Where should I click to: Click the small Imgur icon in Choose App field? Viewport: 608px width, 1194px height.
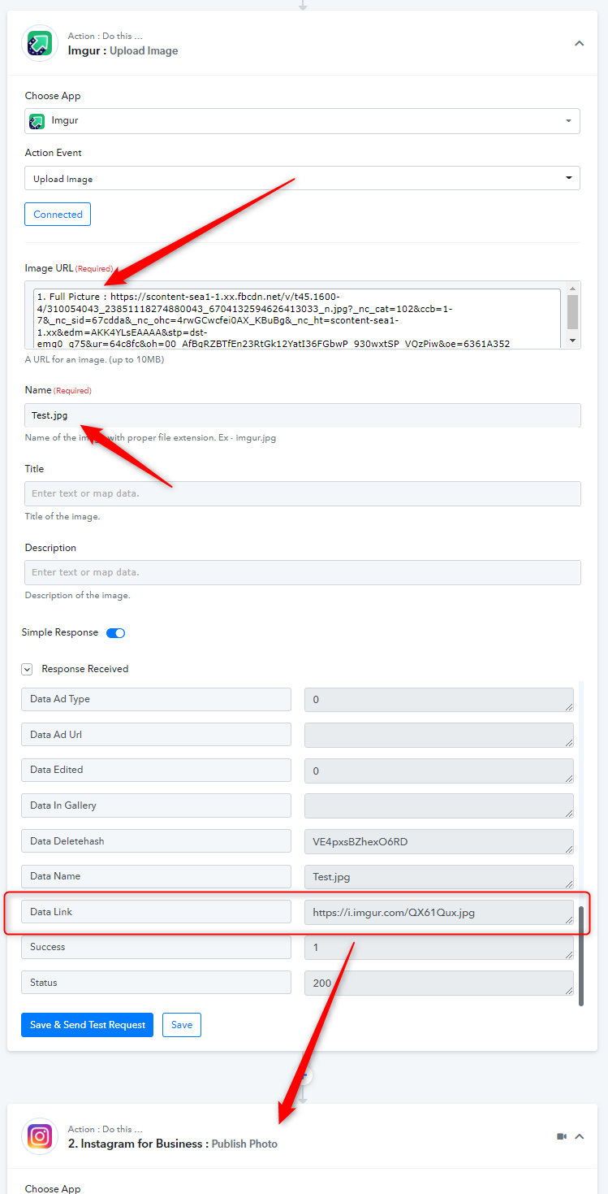37,121
